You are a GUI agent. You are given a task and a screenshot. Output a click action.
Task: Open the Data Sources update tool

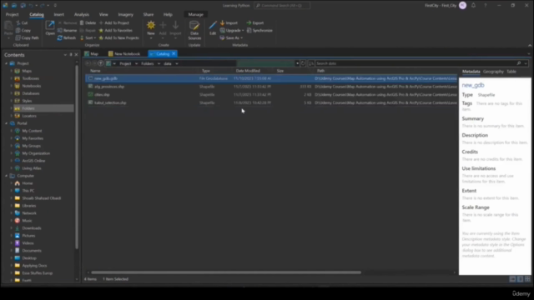[194, 30]
